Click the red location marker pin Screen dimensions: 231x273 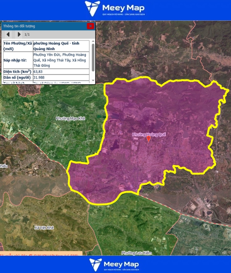[x=149, y=139]
